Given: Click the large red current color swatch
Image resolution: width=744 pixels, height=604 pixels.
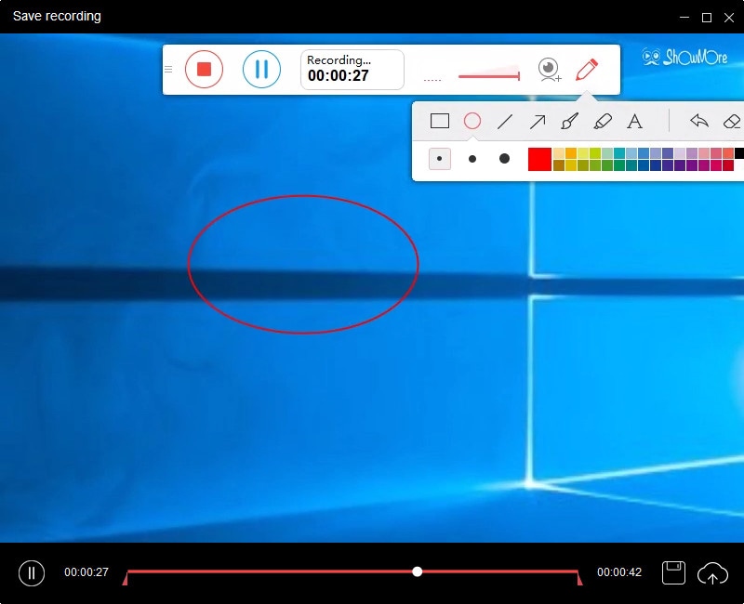Looking at the screenshot, I should pyautogui.click(x=539, y=159).
